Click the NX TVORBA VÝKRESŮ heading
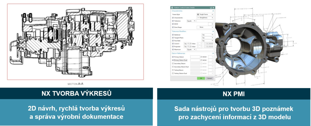Image resolution: width=311 pixels, height=126 pixels. (x=76, y=94)
